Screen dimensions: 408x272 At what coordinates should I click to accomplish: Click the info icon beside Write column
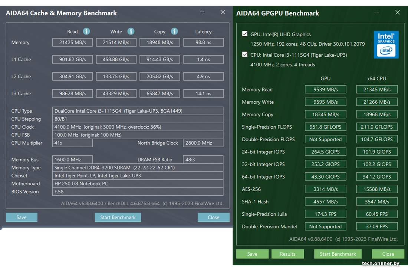pyautogui.click(x=131, y=31)
